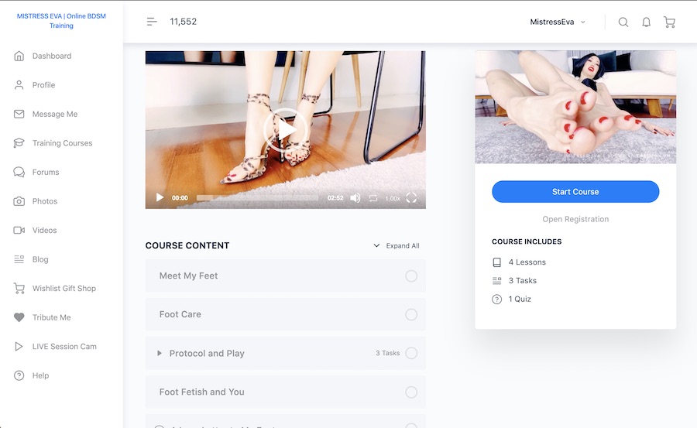Viewport: 697px width, 428px height.
Task: Click the Blog list icon
Action: [x=19, y=259]
